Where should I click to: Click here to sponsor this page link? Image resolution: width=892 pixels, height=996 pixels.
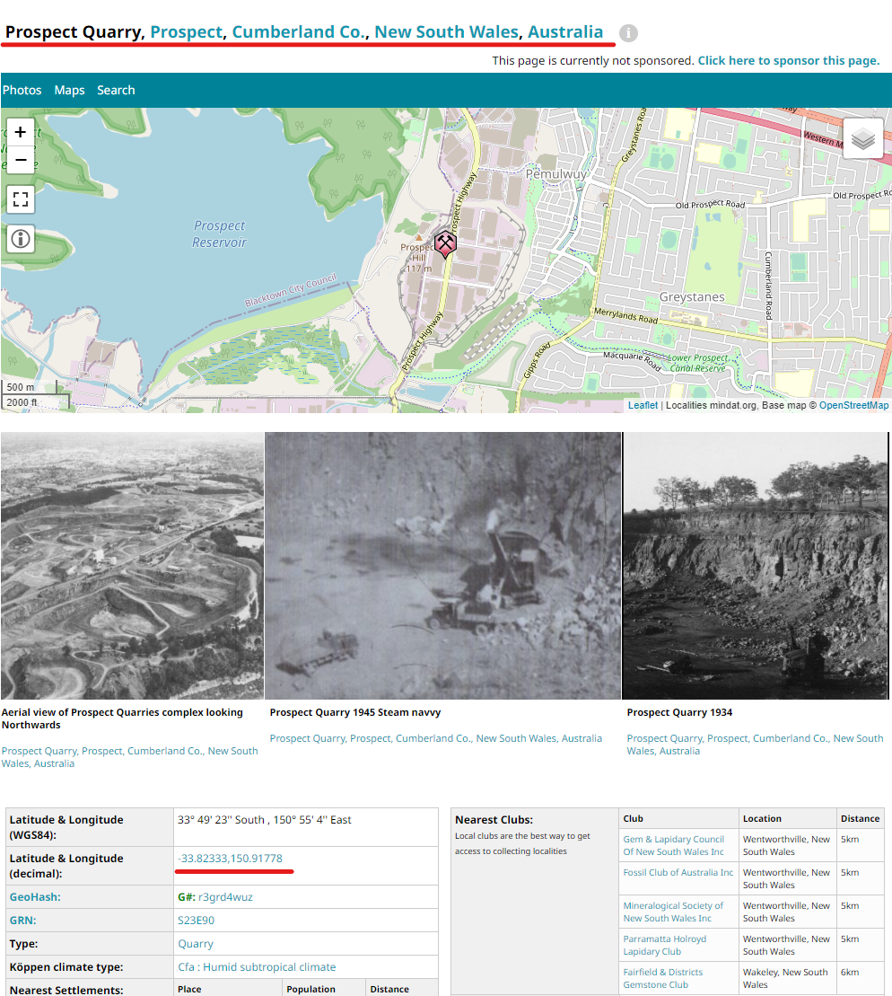point(788,60)
